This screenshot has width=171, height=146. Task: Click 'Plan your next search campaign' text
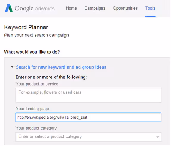tap(37, 35)
